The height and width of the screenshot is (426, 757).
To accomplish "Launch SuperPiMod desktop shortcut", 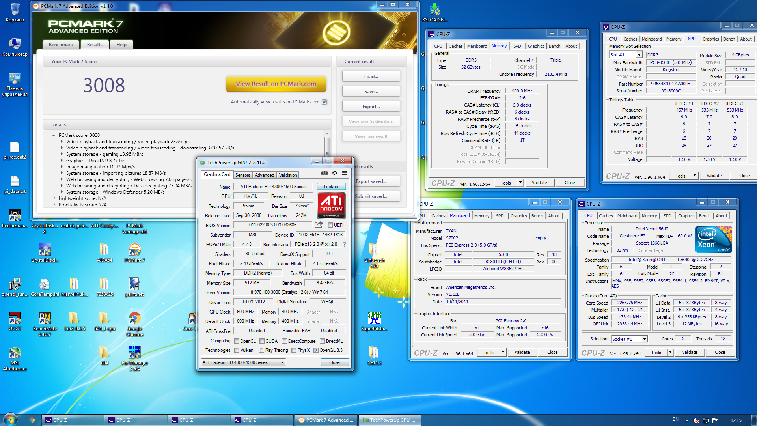I will (374, 321).
